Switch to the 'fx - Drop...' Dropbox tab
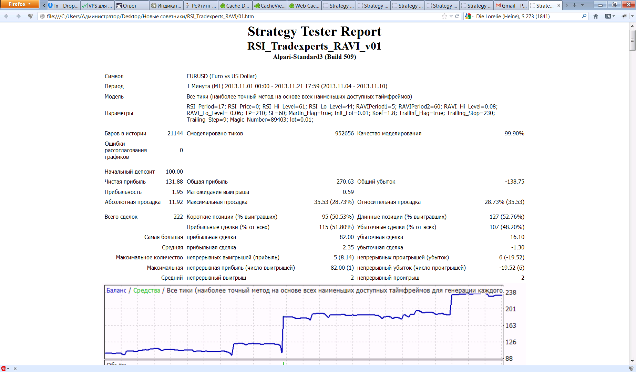The width and height of the screenshot is (636, 372). [x=63, y=6]
